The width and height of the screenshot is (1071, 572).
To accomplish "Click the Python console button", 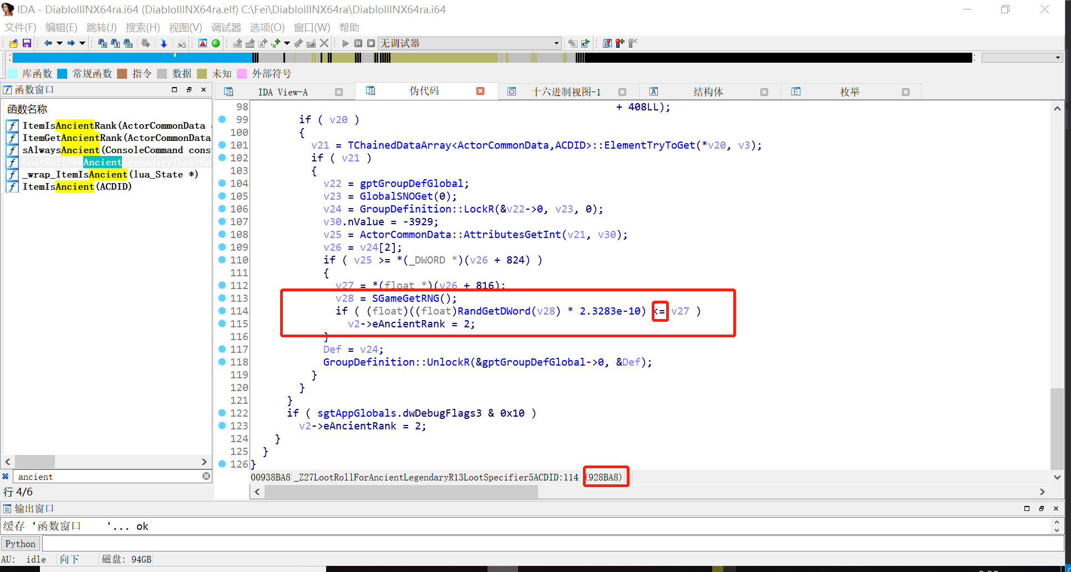I will [21, 544].
